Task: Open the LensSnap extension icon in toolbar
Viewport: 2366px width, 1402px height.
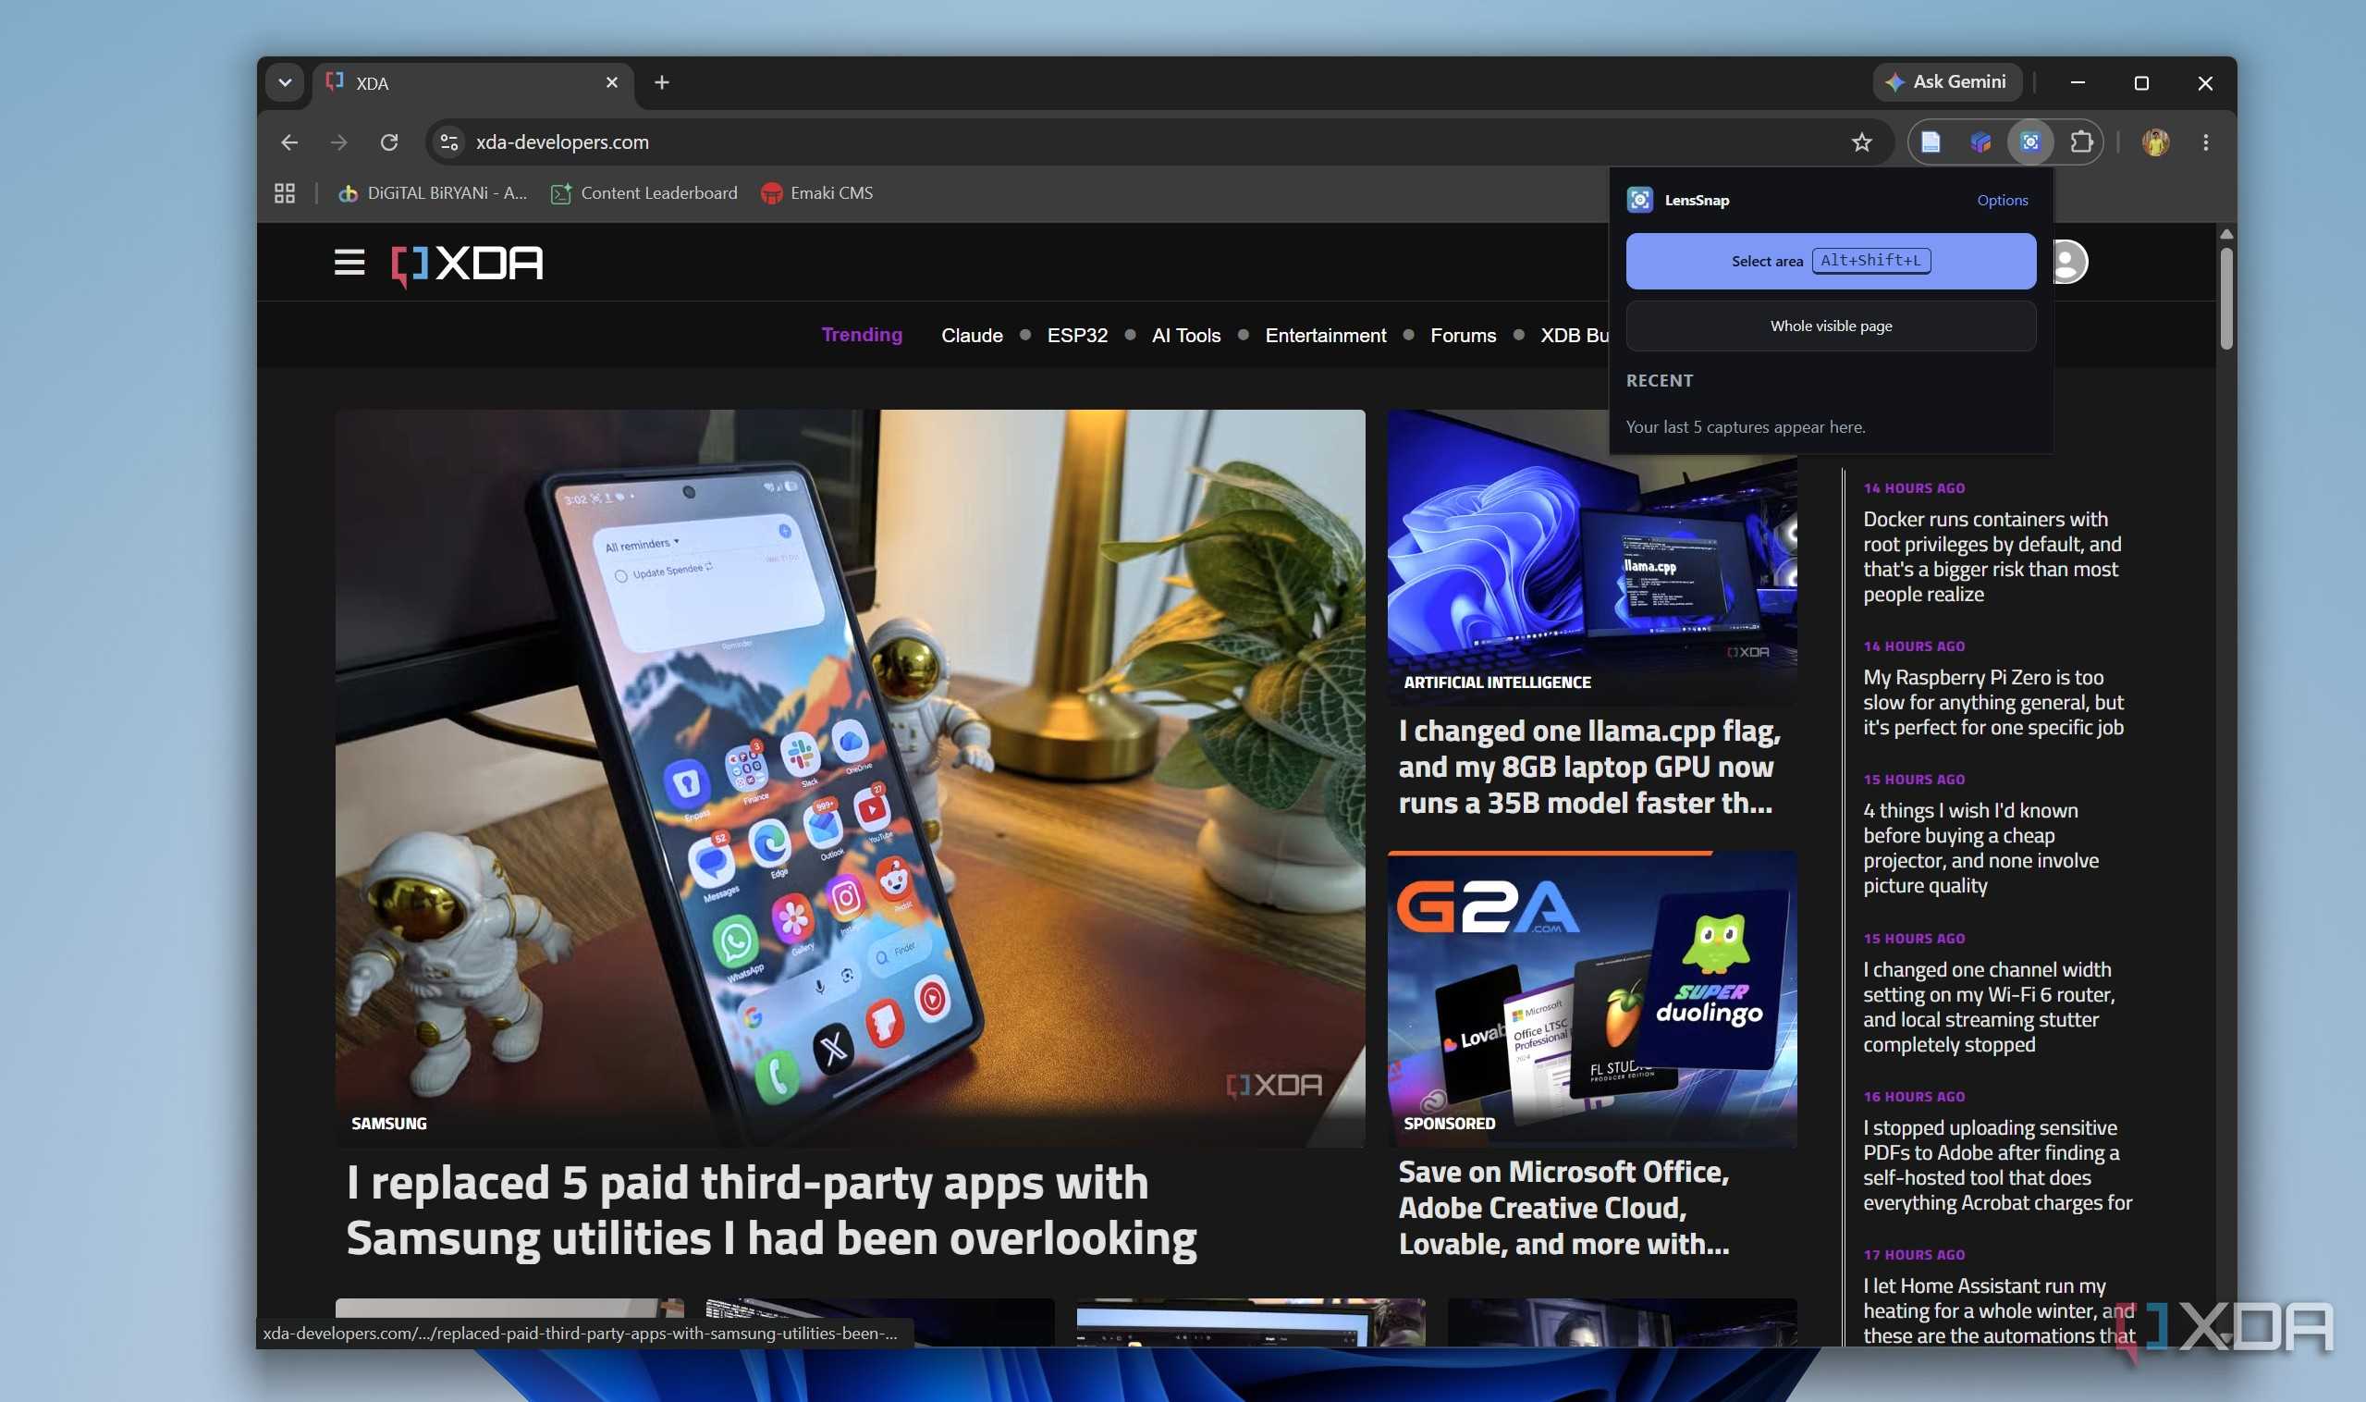Action: click(2029, 141)
